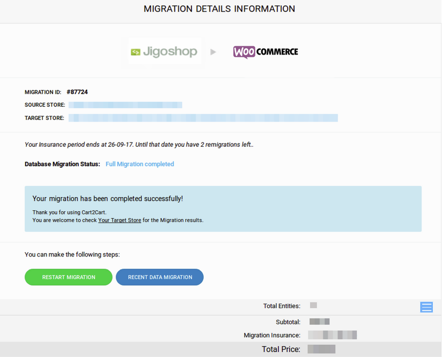Click the 'Subtotal:' label
Image resolution: width=443 pixels, height=357 pixels.
coord(288,322)
